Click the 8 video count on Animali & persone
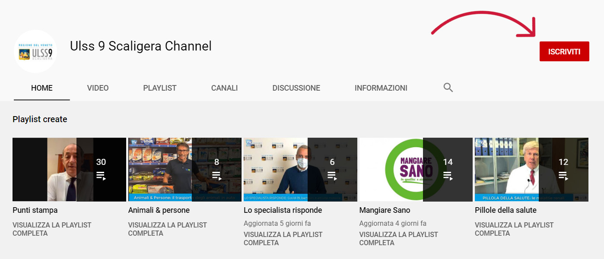604x259 pixels. click(216, 162)
